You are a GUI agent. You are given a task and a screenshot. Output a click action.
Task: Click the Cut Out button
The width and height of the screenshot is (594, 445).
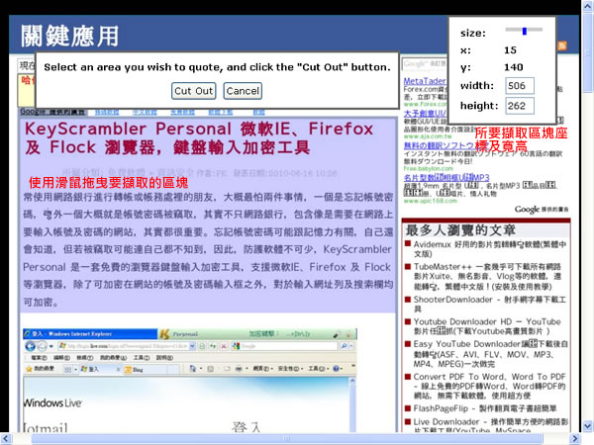(x=194, y=91)
